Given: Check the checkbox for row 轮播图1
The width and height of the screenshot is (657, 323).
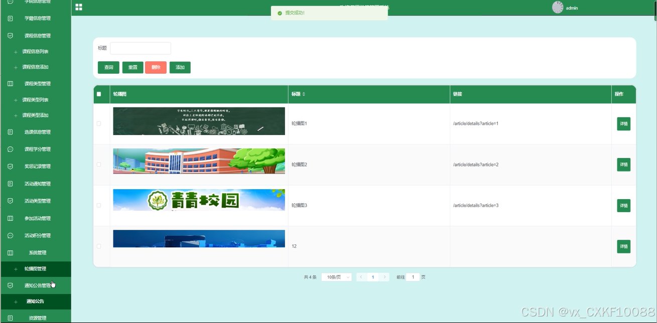Looking at the screenshot, I should 99,123.
